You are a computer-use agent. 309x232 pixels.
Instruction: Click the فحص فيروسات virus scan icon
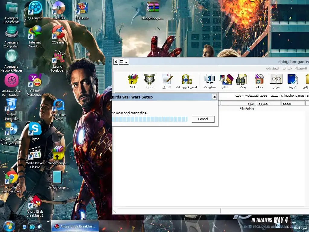[186, 81]
